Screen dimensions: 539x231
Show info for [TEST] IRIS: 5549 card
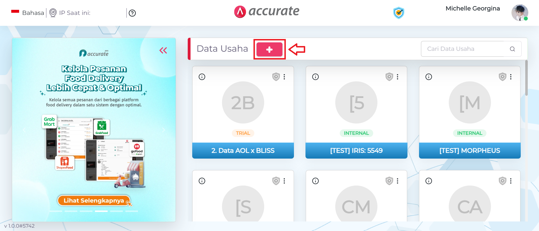pos(316,77)
